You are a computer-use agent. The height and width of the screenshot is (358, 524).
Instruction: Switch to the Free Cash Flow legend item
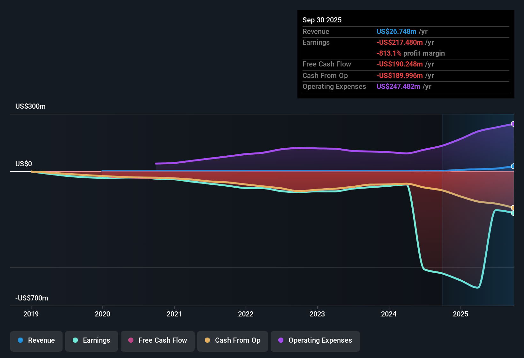click(x=162, y=340)
